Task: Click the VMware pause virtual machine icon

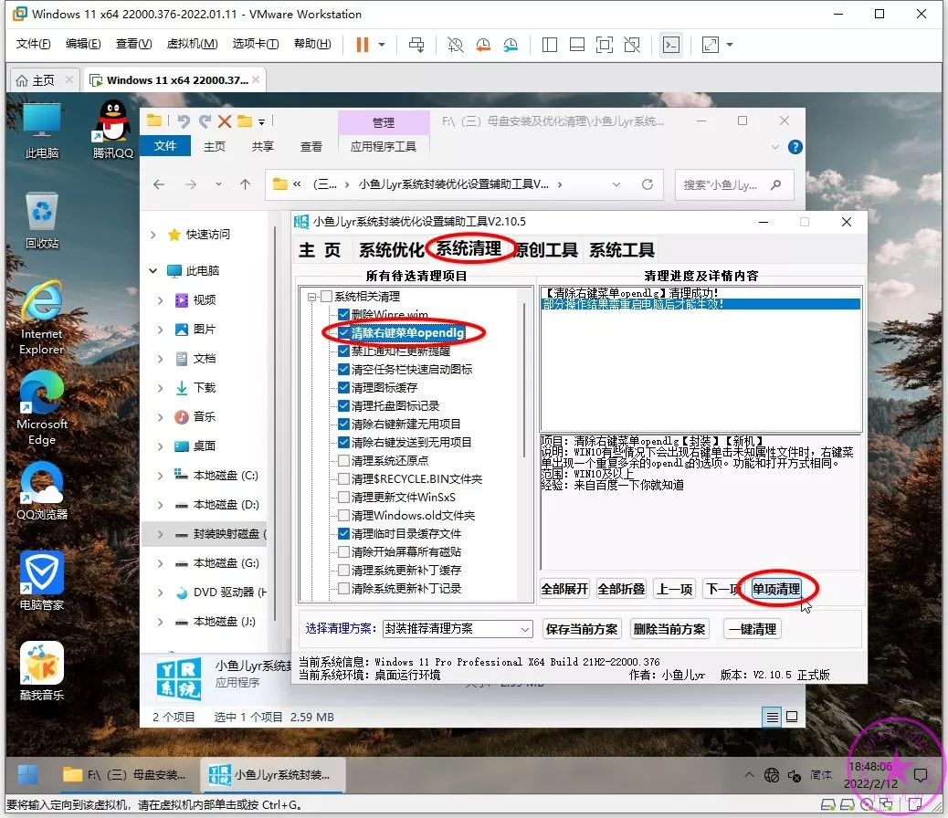Action: point(363,44)
